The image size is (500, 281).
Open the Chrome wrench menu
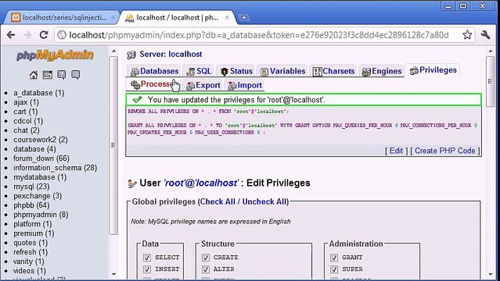click(485, 34)
